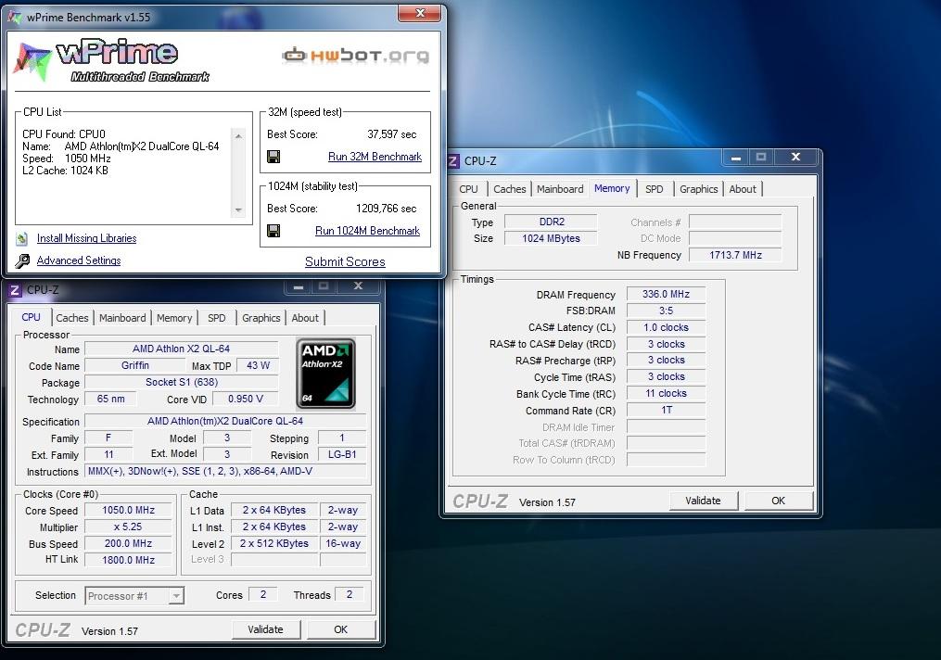
Task: Click the AMD Athlon X2 processor logo
Action: [x=325, y=374]
